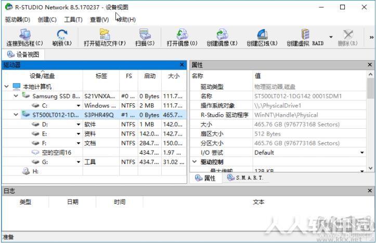Screen dimensions: 376x243
Task: Click the WinNT\Handle\Physical driver value
Action: pos(286,115)
